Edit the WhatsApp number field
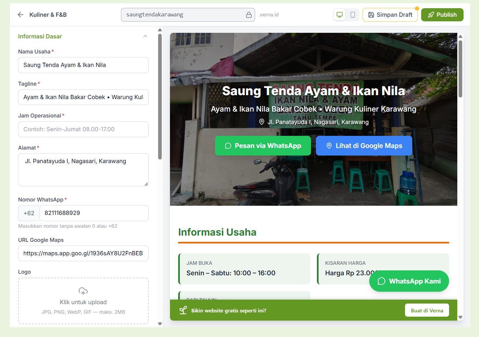This screenshot has height=337, width=479. pos(94,213)
